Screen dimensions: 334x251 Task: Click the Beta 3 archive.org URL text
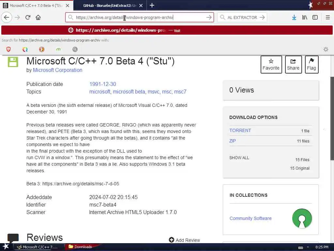[81, 184]
